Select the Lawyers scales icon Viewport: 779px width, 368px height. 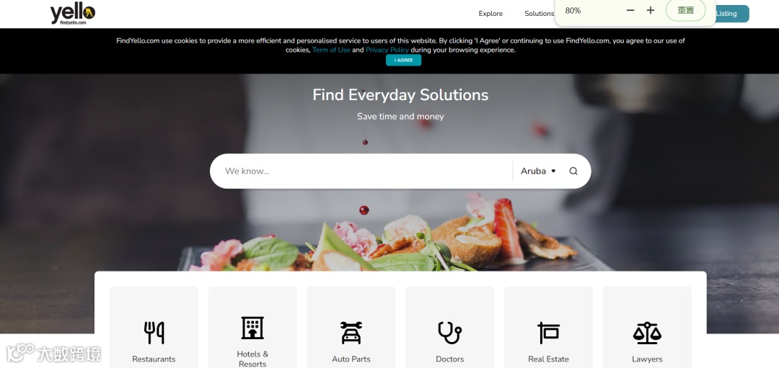tap(647, 333)
